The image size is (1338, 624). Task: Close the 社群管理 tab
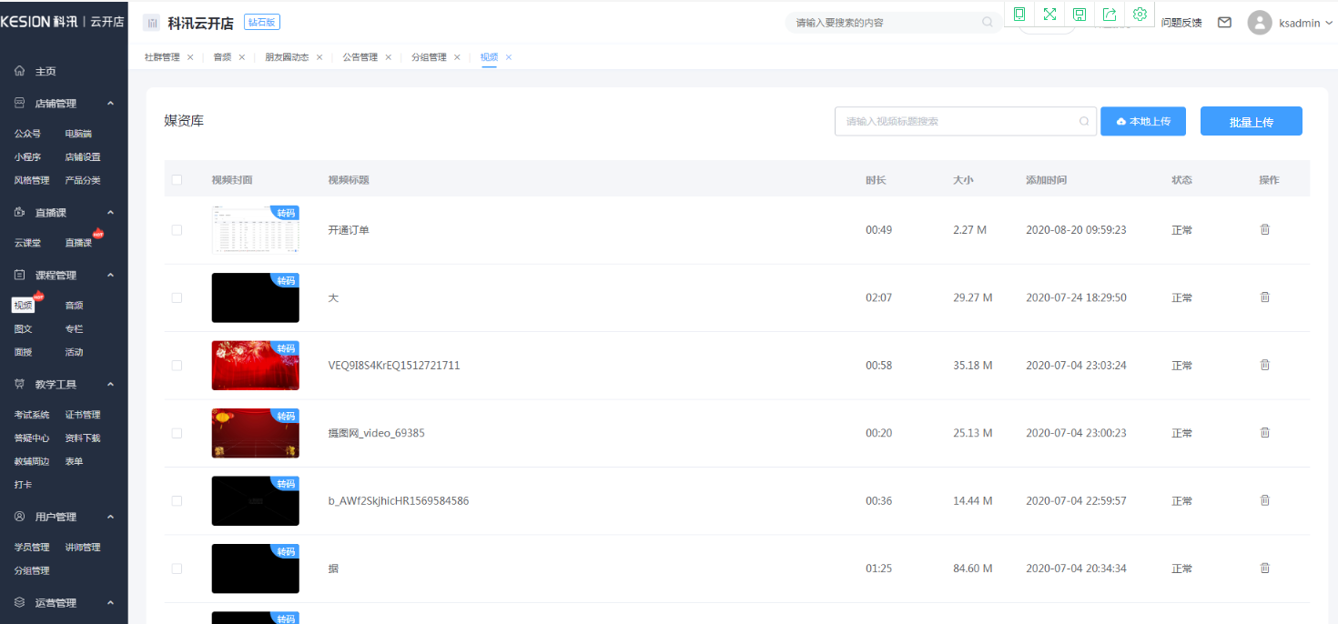(190, 57)
